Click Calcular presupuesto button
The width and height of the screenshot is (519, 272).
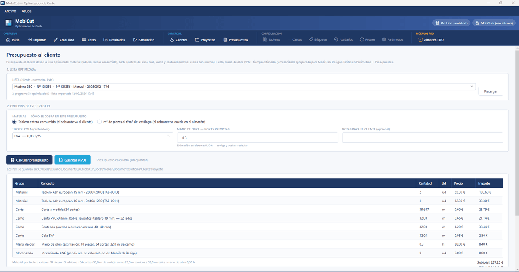coord(29,160)
